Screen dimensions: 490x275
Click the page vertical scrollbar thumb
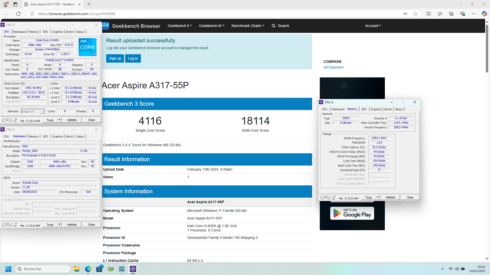tap(487, 48)
